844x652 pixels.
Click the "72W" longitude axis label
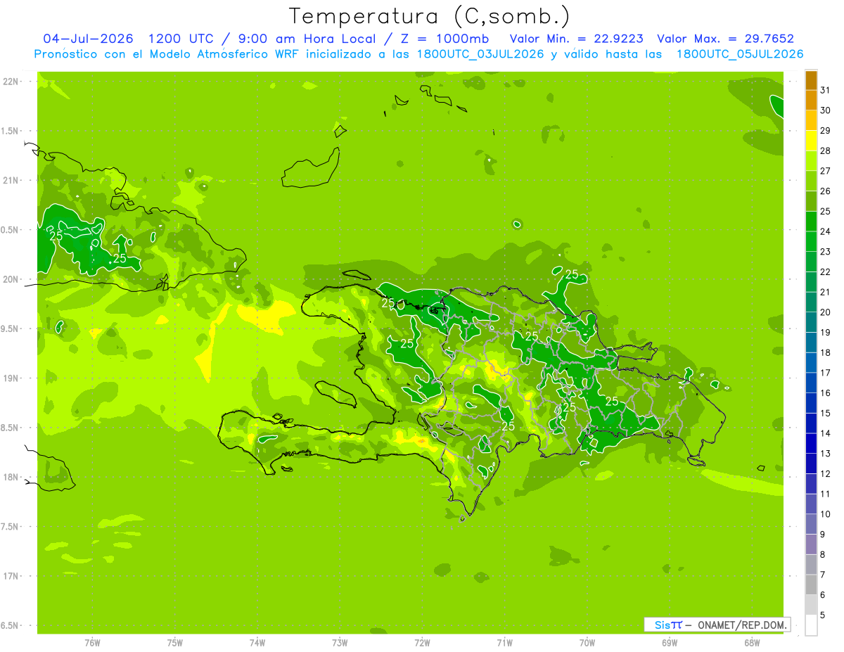tap(423, 642)
